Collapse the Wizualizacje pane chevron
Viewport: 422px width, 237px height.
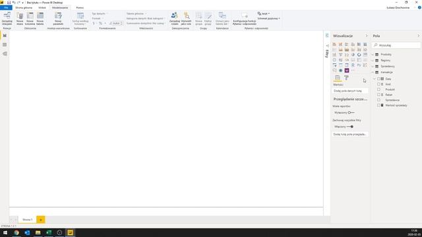(367, 36)
